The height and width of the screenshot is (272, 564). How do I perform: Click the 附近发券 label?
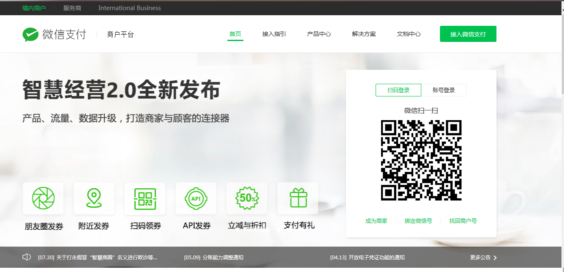[x=94, y=226]
